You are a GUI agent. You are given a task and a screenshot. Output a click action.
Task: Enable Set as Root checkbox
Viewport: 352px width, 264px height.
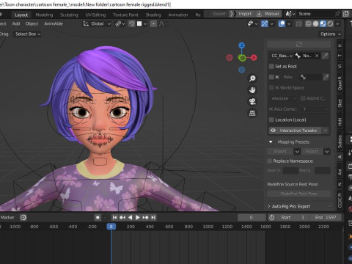(x=271, y=66)
